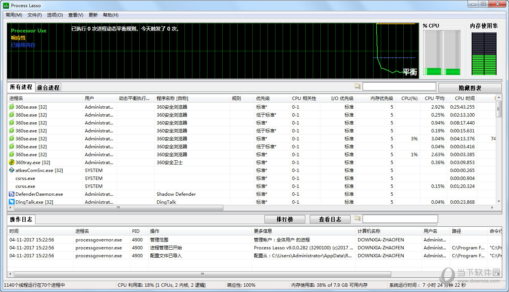The width and height of the screenshot is (509, 292).
Task: Open the 更新 menu
Action: pos(93,15)
